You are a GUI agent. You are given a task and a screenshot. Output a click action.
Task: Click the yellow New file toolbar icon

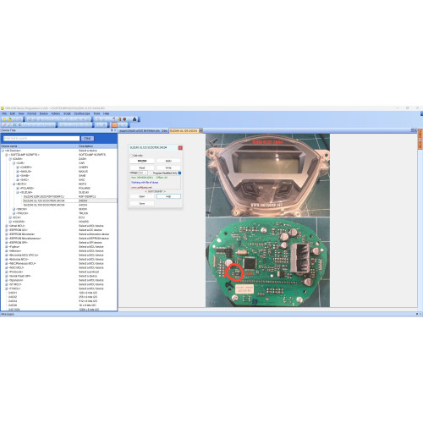4,119
